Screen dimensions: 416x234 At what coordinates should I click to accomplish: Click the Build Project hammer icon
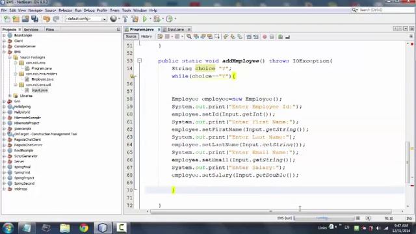click(x=125, y=19)
